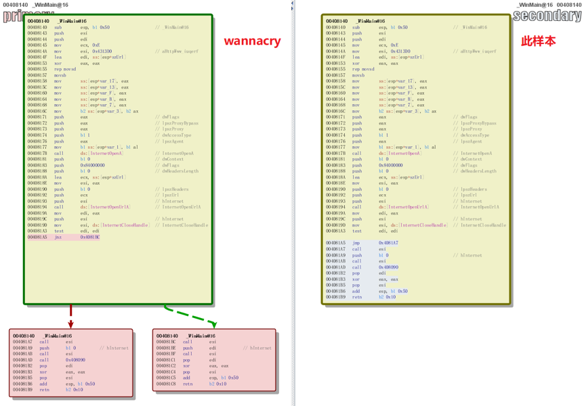This screenshot has width=586, height=406.
Task: Select line 004081B9 'retn 0x10' in pink node
Action: [48, 390]
